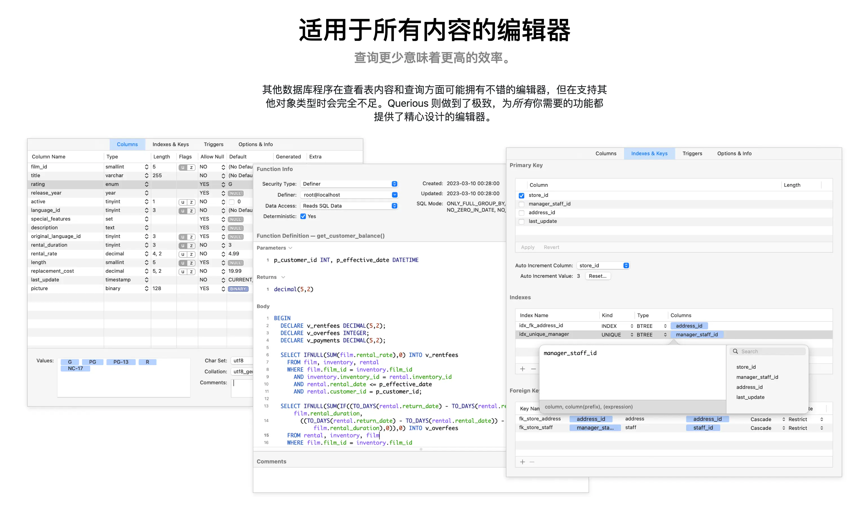Click plus icon below Indexes table

click(x=522, y=369)
